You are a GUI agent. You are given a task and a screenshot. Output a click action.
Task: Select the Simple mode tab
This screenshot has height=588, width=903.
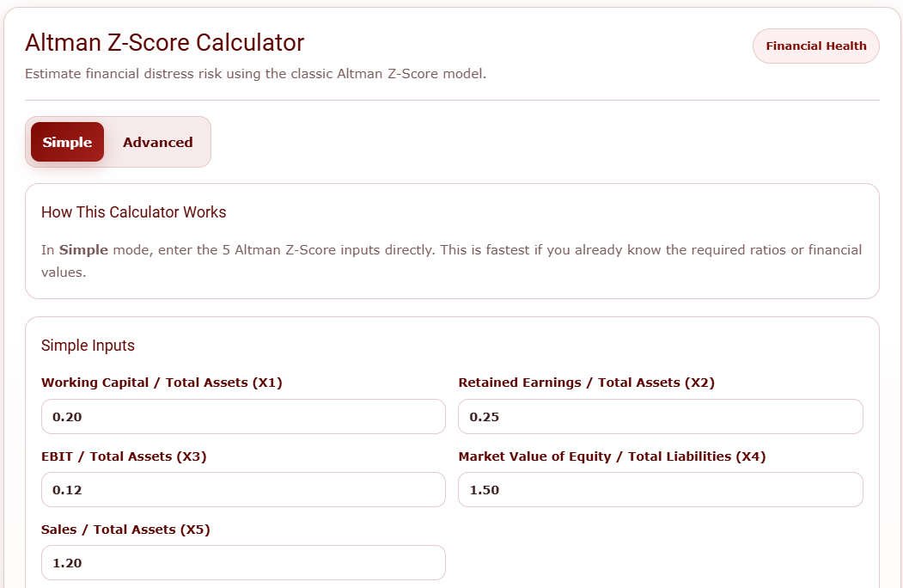pyautogui.click(x=67, y=143)
